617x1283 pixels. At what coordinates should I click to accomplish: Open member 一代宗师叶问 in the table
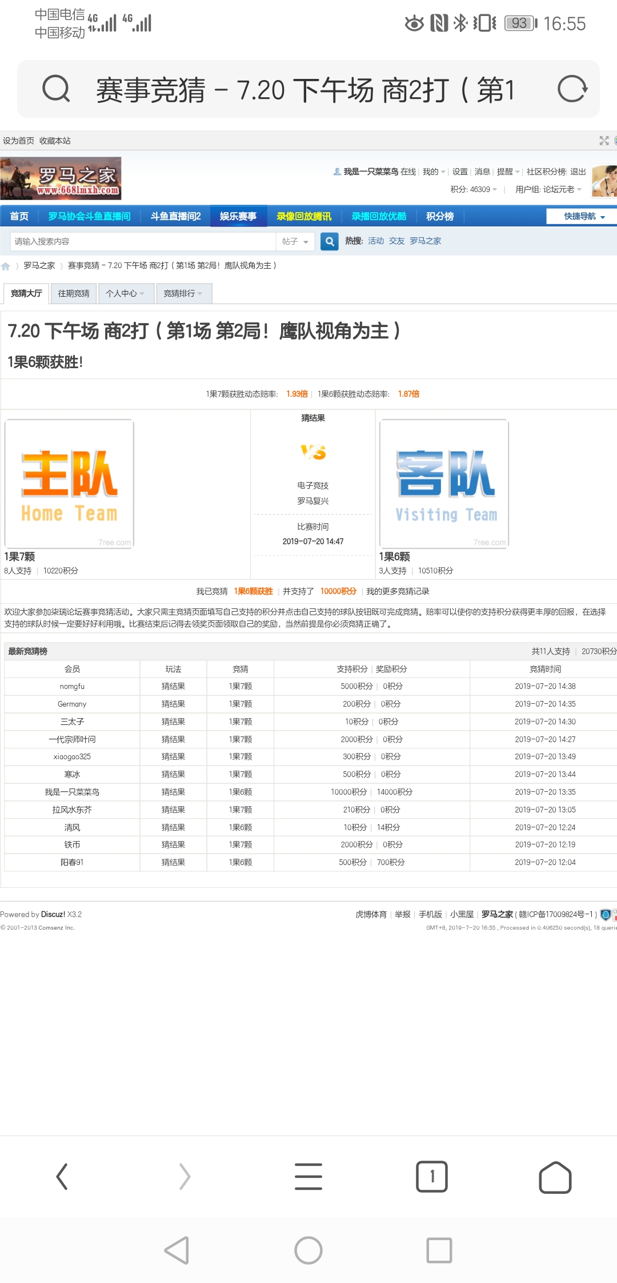pyautogui.click(x=72, y=739)
